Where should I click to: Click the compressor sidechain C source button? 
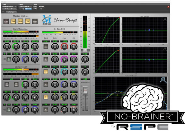(4, 104)
